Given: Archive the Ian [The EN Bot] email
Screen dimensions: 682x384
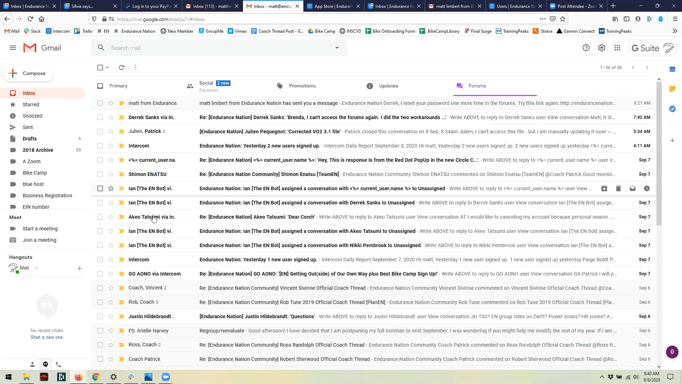Looking at the screenshot, I should (604, 188).
